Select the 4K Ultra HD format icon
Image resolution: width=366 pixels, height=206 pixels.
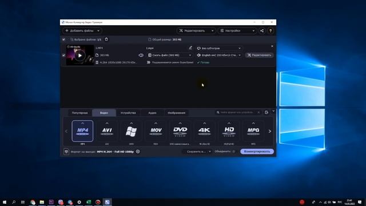tap(205, 131)
